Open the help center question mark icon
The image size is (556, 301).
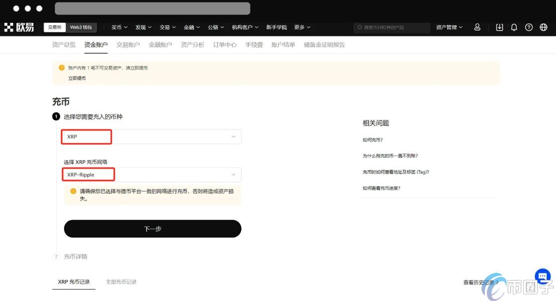pyautogui.click(x=529, y=27)
